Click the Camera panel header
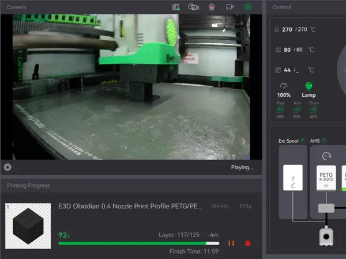346x259 pixels. coord(17,7)
